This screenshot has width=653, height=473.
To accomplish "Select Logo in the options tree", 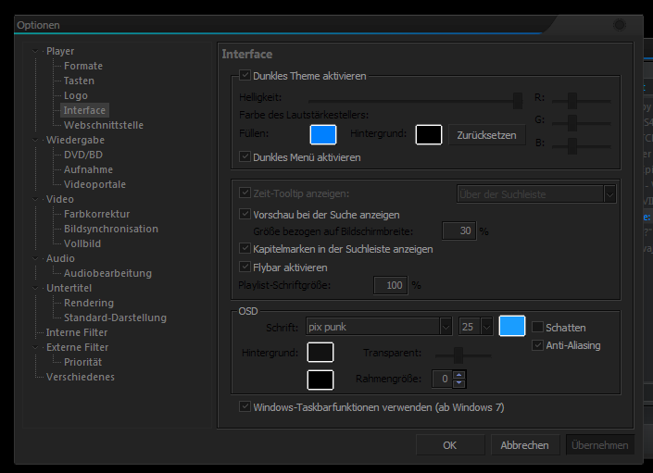I will pos(75,95).
